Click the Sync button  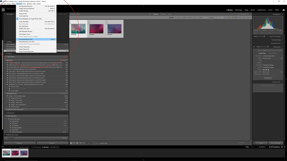pos(261,143)
